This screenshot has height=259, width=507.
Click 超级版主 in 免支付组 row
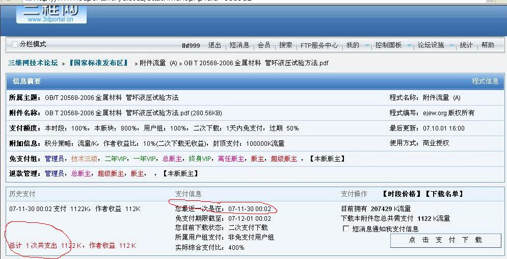(x=284, y=159)
